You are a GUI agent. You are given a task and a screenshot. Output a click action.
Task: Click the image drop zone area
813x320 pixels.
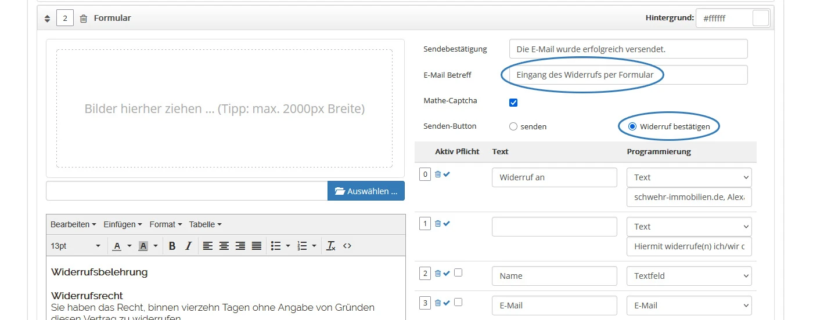(x=225, y=108)
